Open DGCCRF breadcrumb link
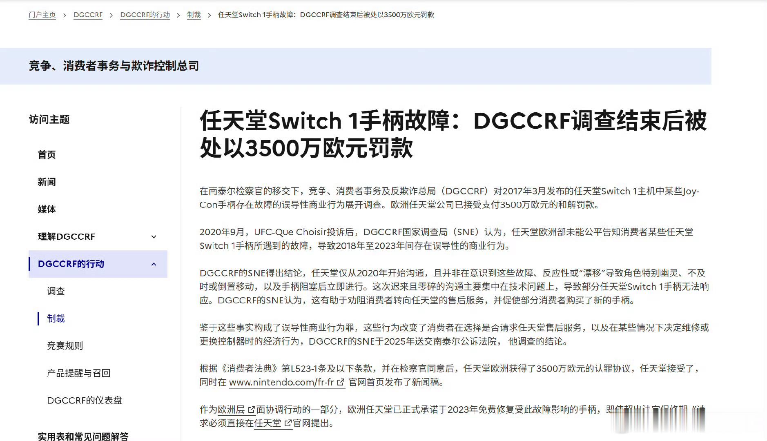 point(88,15)
